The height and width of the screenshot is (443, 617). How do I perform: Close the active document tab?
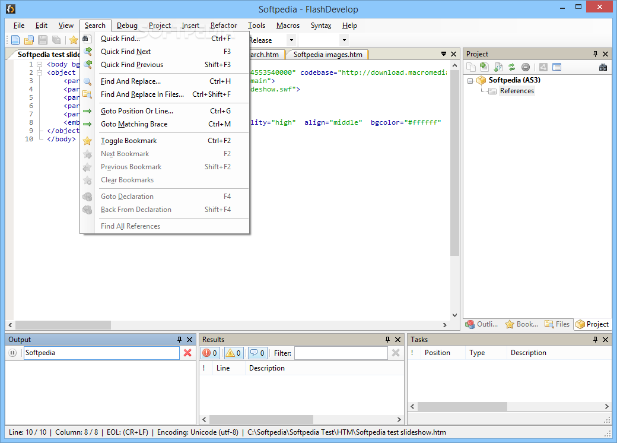pyautogui.click(x=454, y=54)
